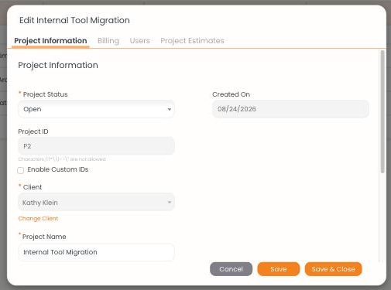Image resolution: width=391 pixels, height=290 pixels.
Task: Open the Users tab
Action: pos(139,41)
